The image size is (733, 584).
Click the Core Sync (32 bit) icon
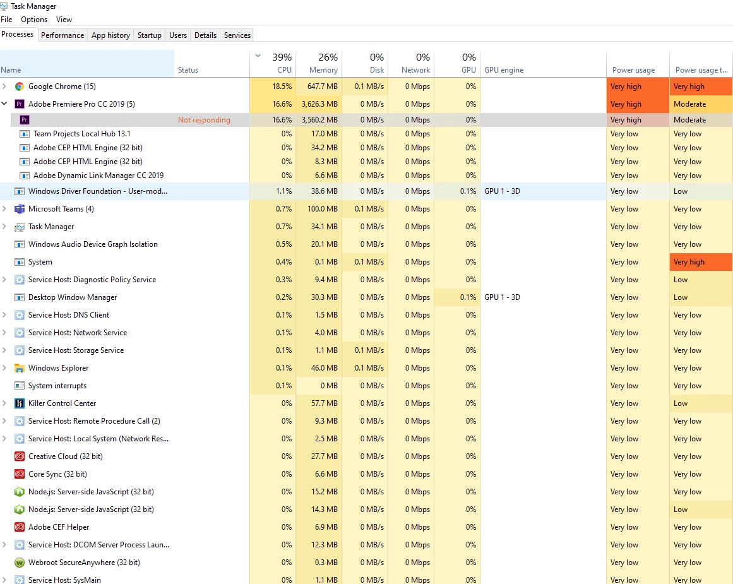(19, 474)
